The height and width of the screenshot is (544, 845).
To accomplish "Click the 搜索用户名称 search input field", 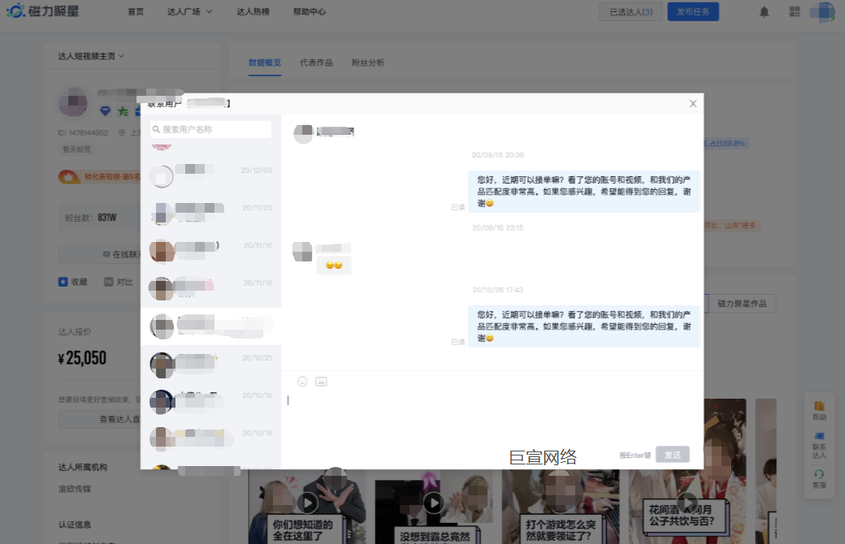I will (x=210, y=129).
